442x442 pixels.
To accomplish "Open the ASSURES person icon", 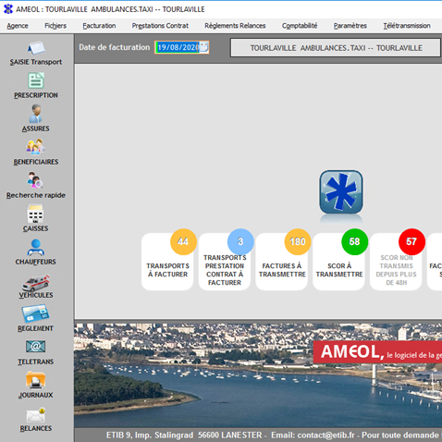I will [36, 114].
